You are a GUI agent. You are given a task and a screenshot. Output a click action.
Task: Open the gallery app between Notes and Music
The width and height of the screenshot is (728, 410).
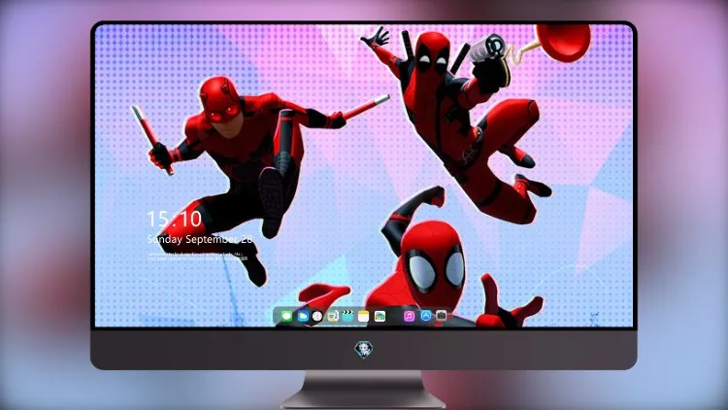pyautogui.click(x=380, y=316)
